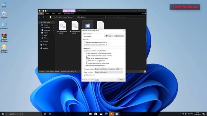The width and height of the screenshot is (207, 116).
Task: Open recent locations dropdown arrow
Action: (46, 17)
